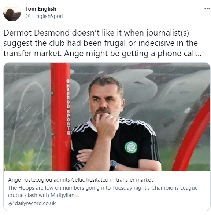Click the Harrod Sport label on the red post
Screen dimensions: 211x215
(68, 107)
